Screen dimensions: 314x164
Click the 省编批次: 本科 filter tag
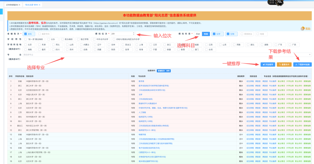(x=164, y=71)
